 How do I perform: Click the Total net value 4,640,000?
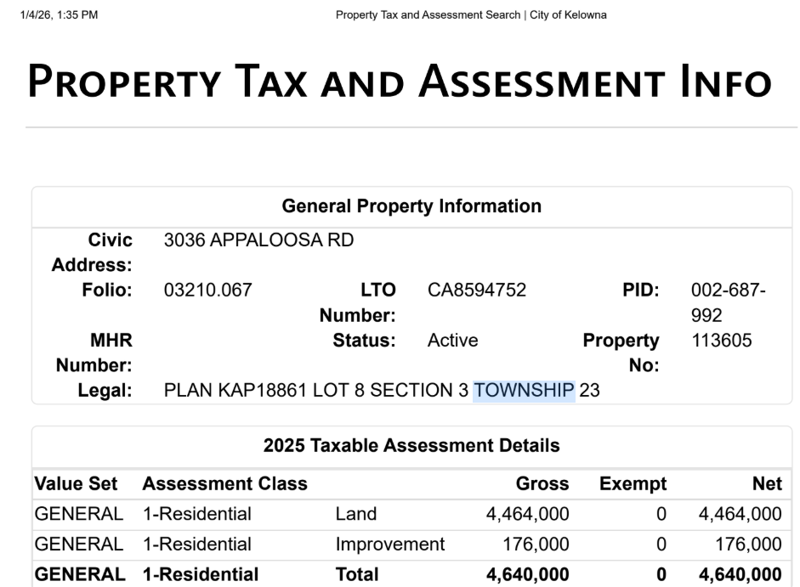pos(739,574)
